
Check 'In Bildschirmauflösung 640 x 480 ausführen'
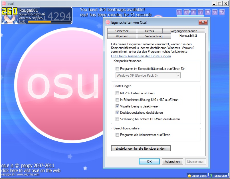(117, 99)
